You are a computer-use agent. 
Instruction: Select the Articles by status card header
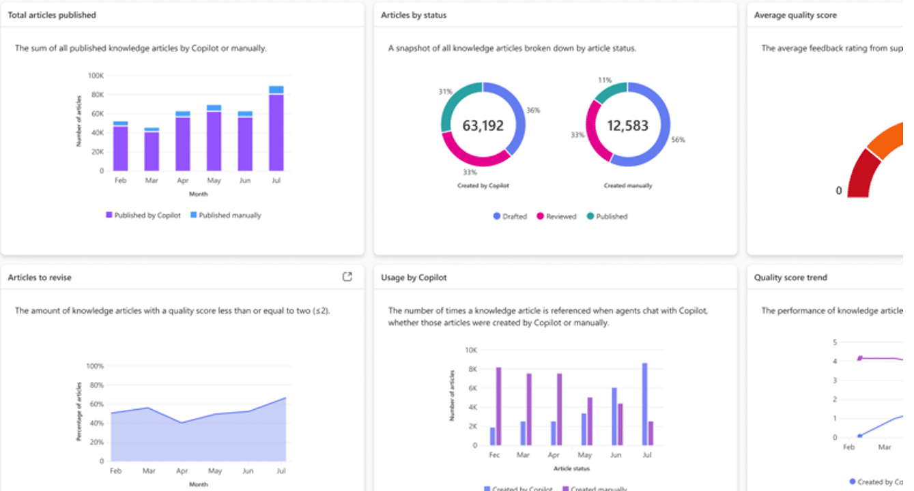pos(414,15)
